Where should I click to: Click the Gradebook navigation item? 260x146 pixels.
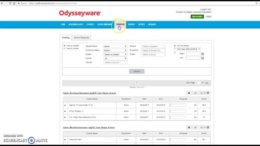(x=120, y=24)
